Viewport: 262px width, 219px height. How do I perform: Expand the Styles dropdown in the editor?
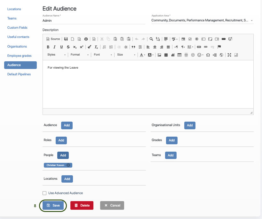[x=56, y=55]
